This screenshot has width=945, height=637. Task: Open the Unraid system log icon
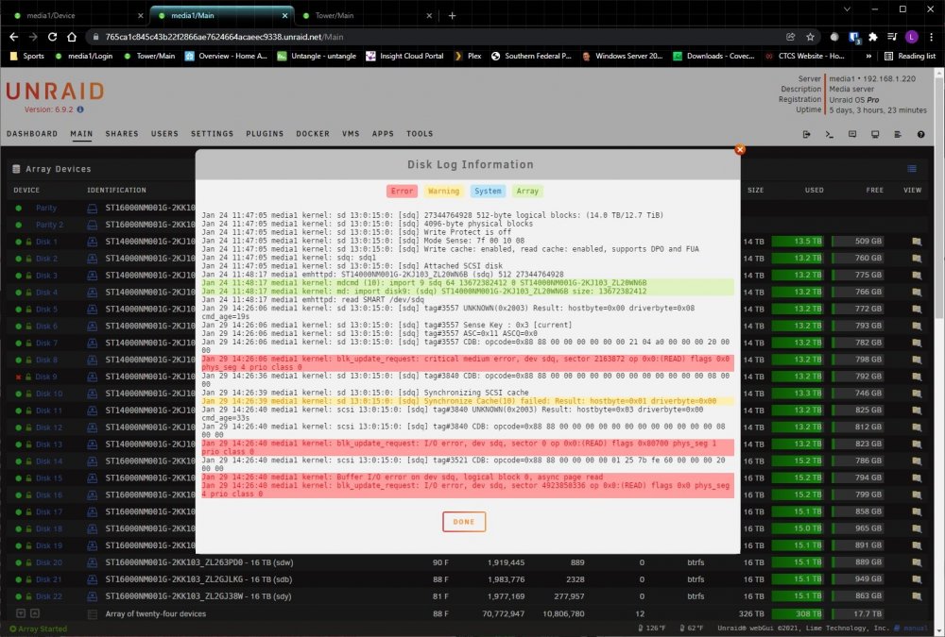coord(898,134)
